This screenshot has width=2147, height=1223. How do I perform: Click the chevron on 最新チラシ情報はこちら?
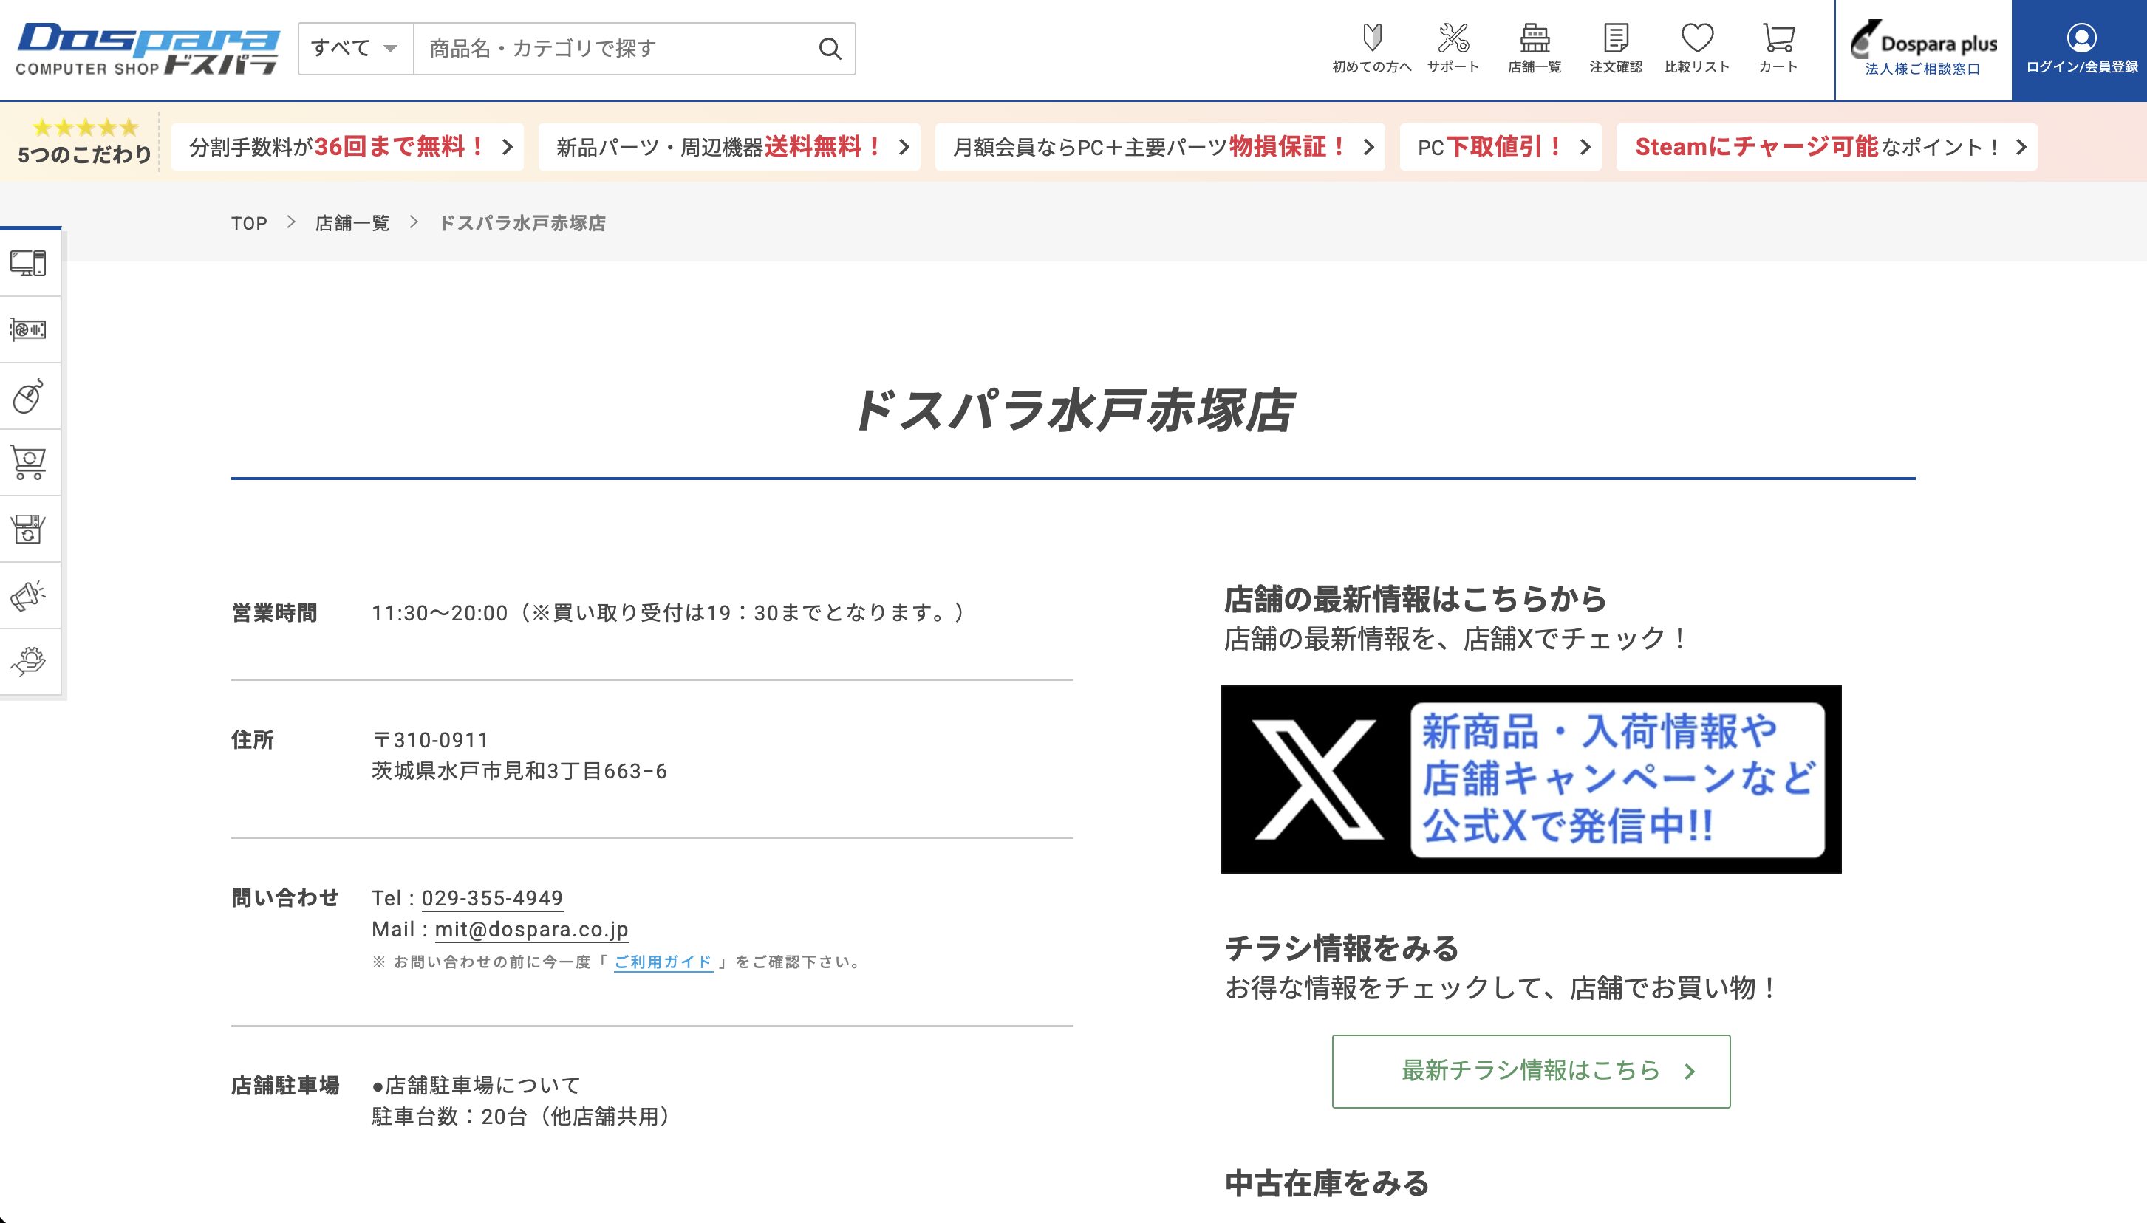click(1690, 1071)
